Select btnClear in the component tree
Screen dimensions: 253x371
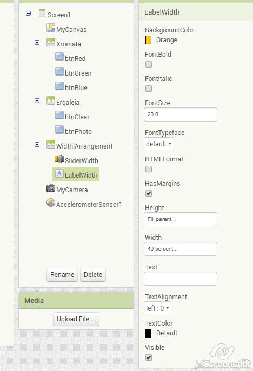click(x=77, y=117)
